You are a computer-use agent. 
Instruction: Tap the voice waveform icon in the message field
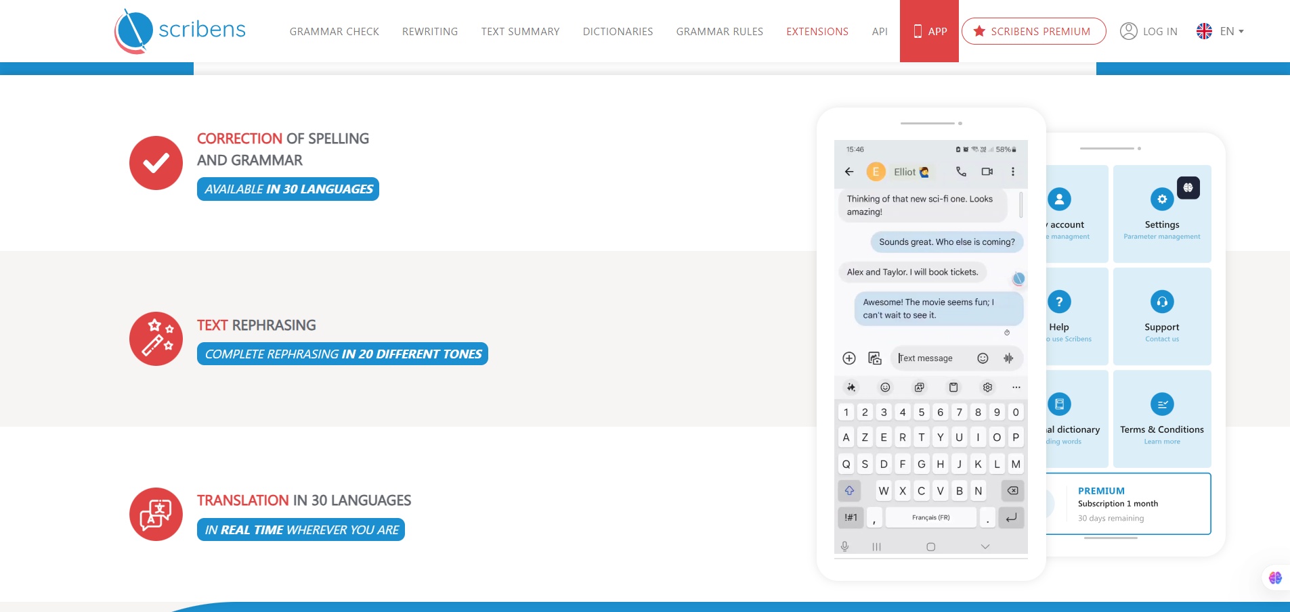point(1008,358)
